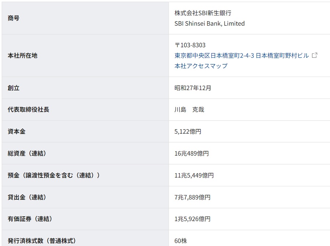330x246 pixels.
Task: Select the 本社所在地 label
Action: [x=22, y=56]
